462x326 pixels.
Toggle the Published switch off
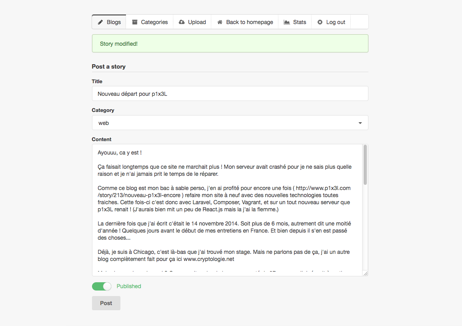[x=102, y=287]
